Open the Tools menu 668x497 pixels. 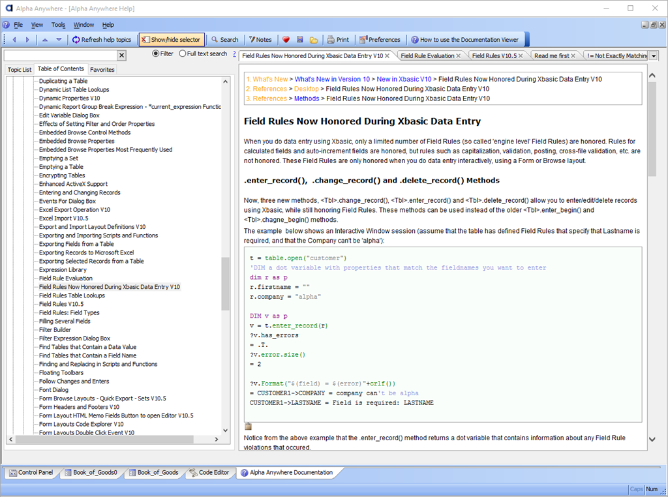click(58, 25)
